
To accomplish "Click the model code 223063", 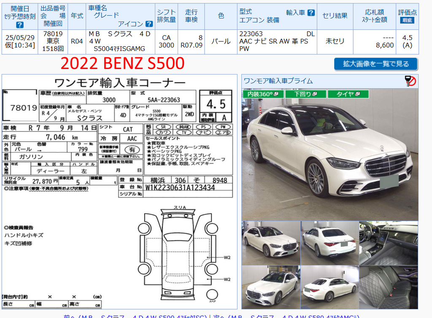I will [x=251, y=34].
